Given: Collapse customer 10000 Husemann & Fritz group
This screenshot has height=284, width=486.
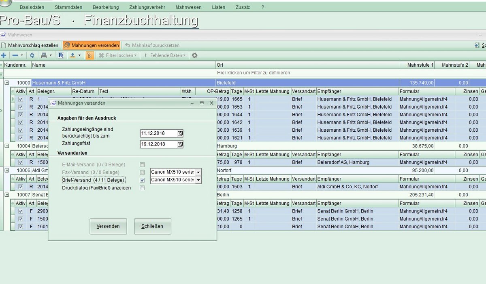Looking at the screenshot, I should [x=7, y=83].
